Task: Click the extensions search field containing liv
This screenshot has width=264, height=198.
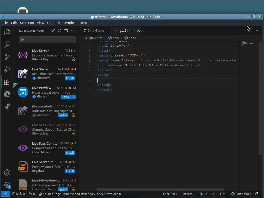Action: tap(47, 40)
